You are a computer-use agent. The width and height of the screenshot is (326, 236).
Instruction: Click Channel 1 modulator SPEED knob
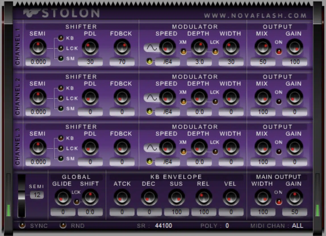click(168, 47)
